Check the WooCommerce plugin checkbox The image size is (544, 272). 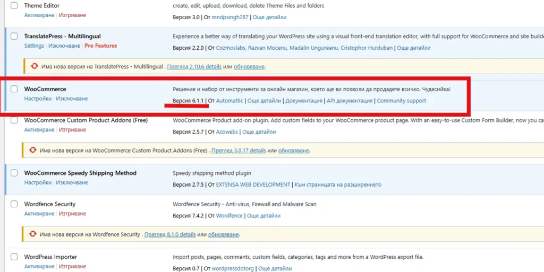click(14, 89)
